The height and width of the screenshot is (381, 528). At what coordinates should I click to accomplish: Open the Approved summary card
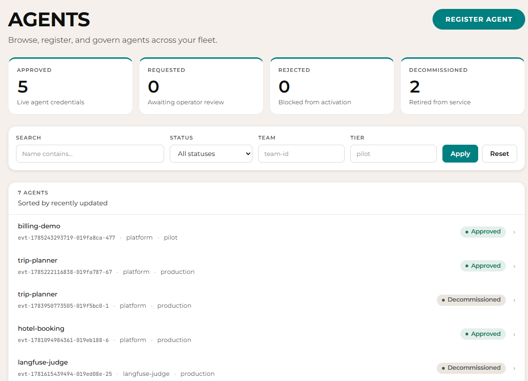pyautogui.click(x=71, y=86)
